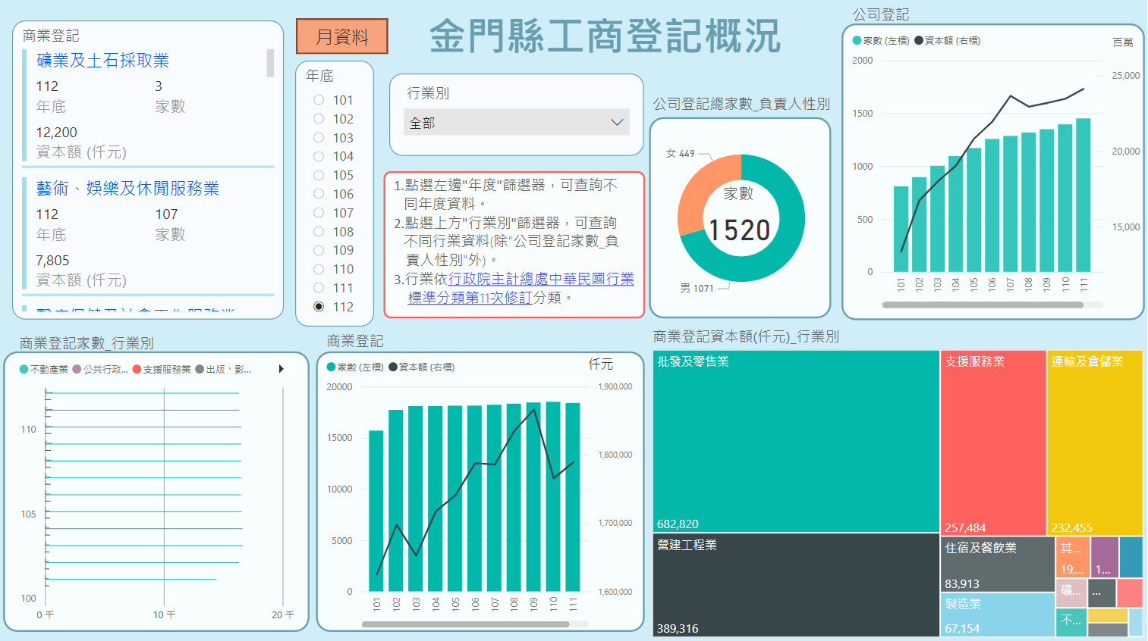Click 家數 legend marker in 商業登記 chart
The image size is (1148, 641).
[x=332, y=367]
